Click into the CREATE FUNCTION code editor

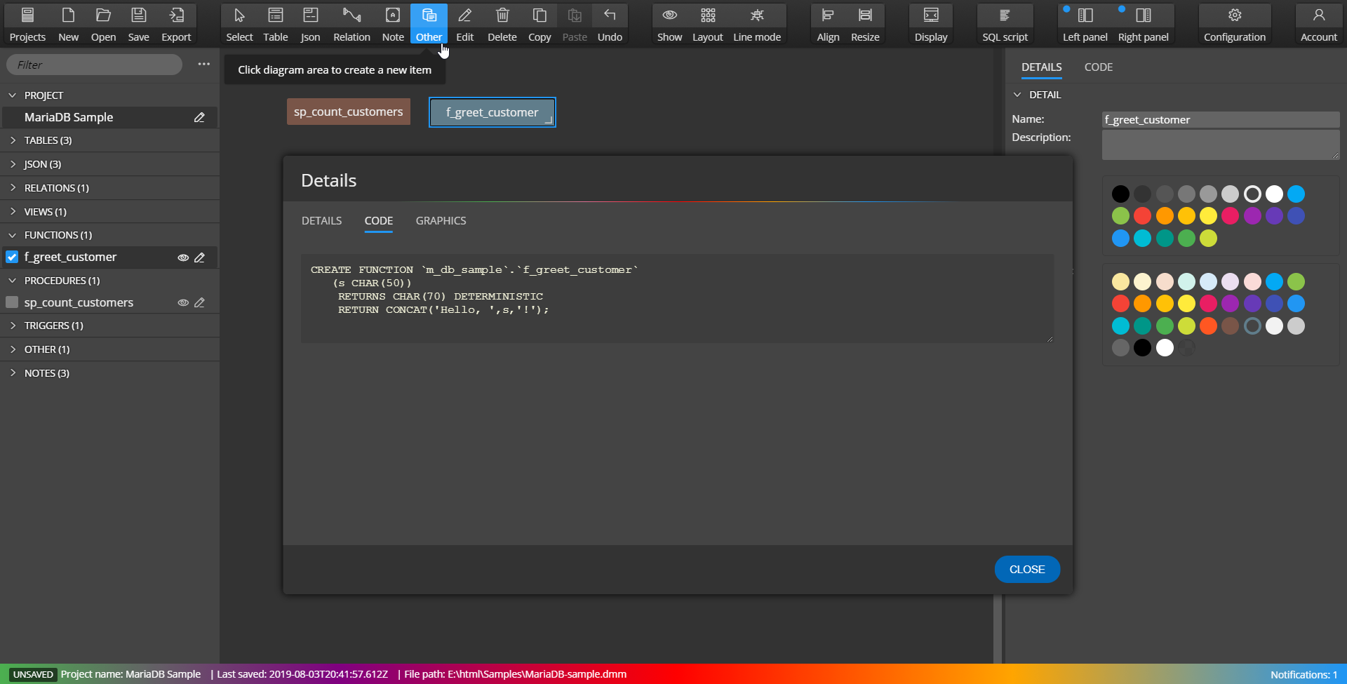pos(677,298)
